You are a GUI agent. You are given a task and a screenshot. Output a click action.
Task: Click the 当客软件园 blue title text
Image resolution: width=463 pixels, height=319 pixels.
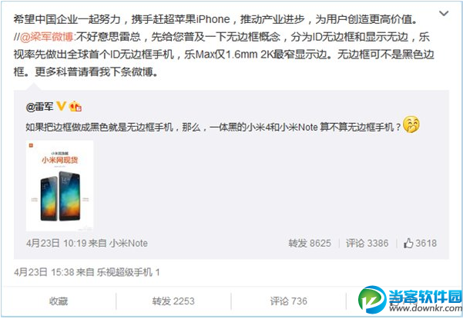(425, 297)
